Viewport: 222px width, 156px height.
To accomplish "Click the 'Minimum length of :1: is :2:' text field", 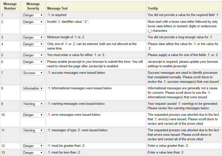I will 96,37.
